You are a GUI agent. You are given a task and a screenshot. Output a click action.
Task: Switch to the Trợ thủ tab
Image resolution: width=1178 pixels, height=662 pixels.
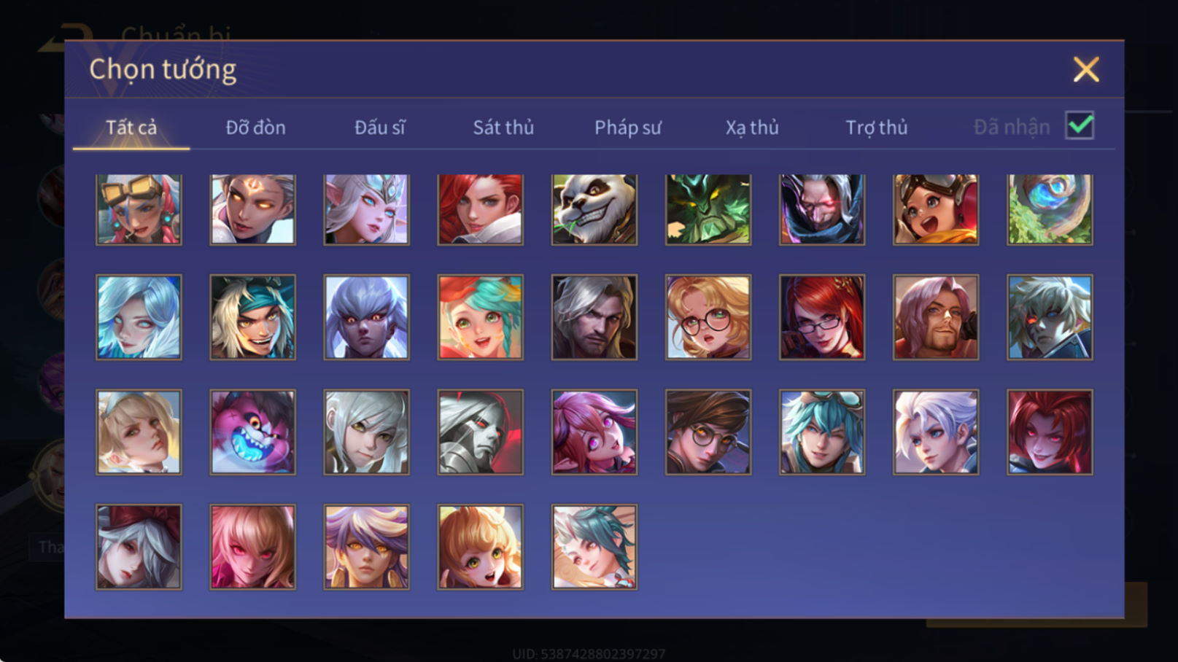tap(876, 128)
